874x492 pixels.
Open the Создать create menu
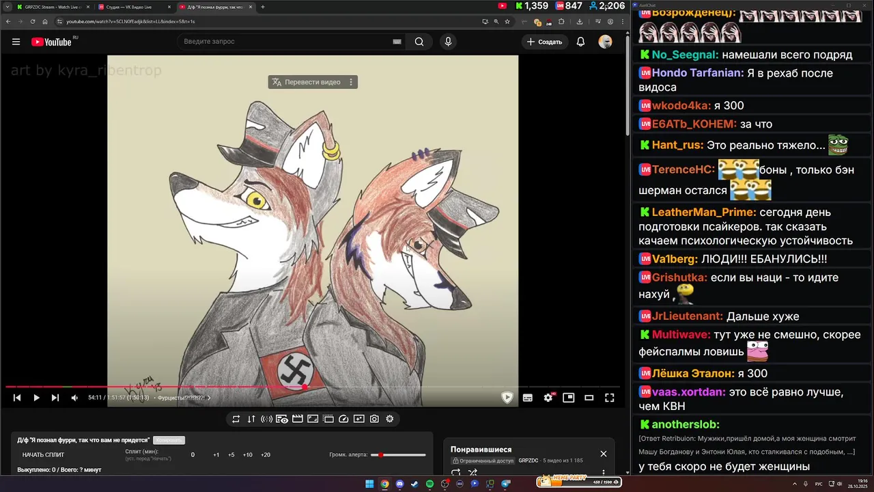click(x=544, y=42)
